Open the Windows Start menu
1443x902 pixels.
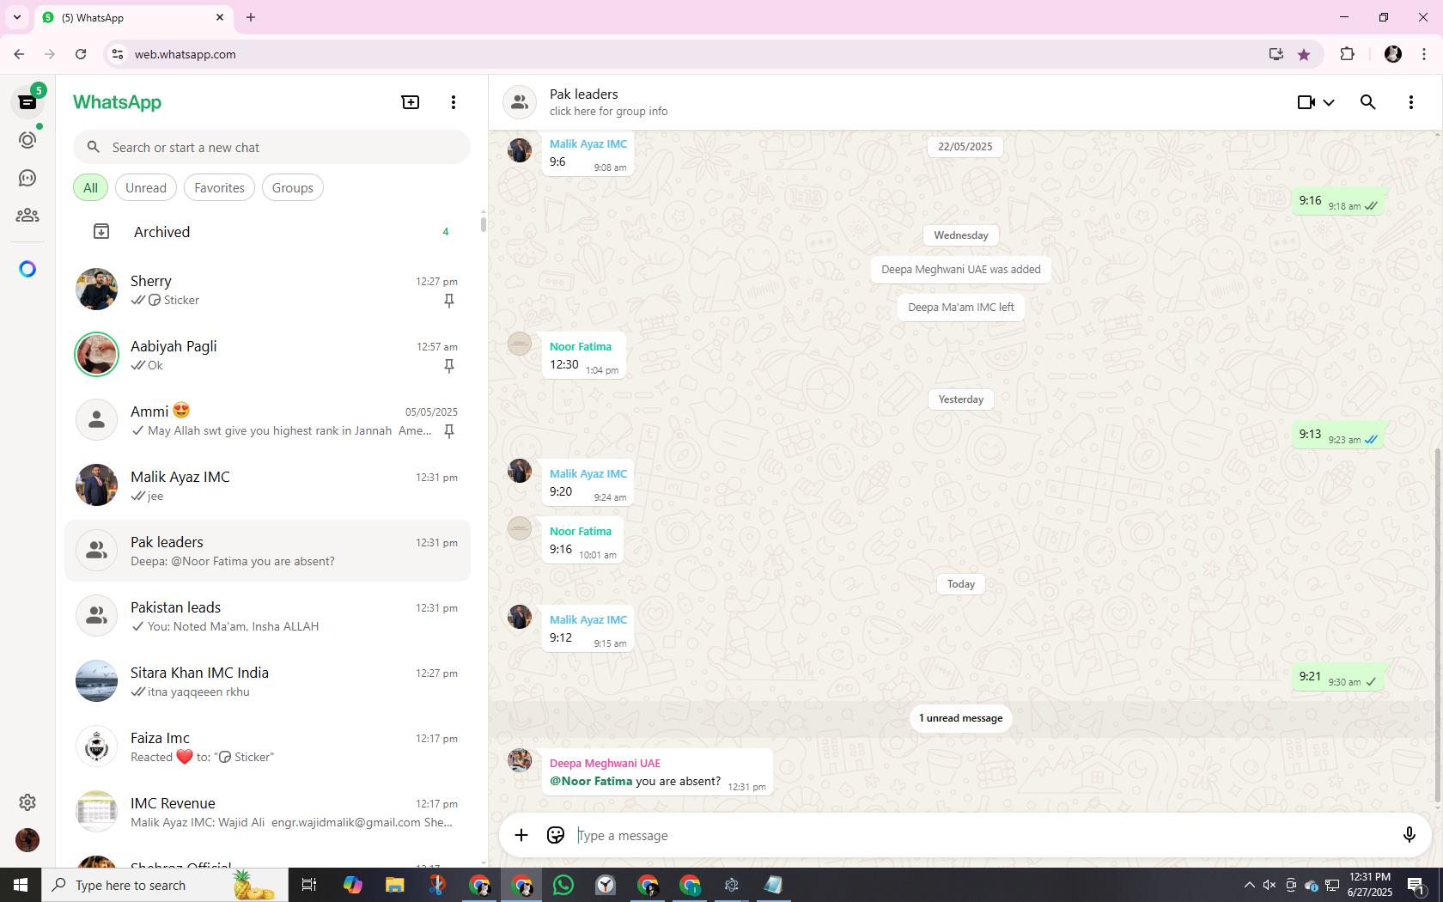point(21,885)
